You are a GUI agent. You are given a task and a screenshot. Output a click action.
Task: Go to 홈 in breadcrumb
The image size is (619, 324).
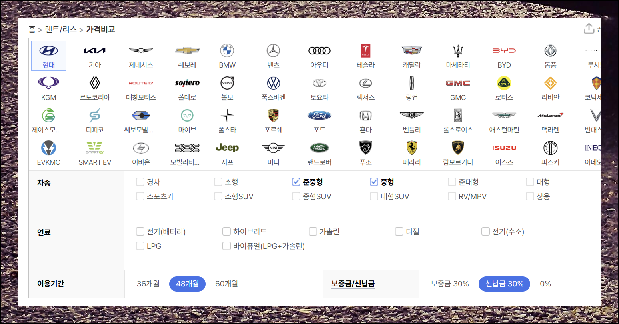click(x=32, y=29)
